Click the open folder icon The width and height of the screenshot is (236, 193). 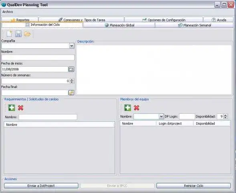click(27, 34)
